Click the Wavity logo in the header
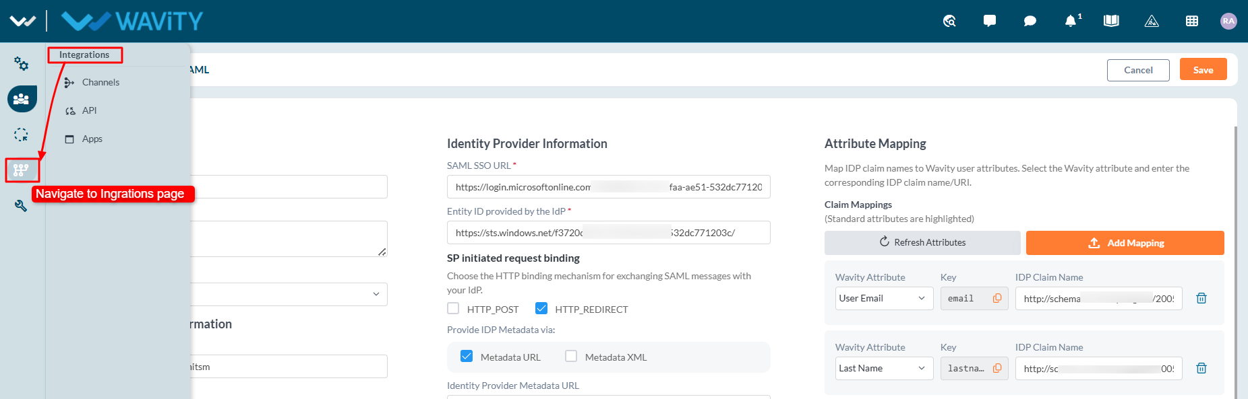 click(132, 22)
